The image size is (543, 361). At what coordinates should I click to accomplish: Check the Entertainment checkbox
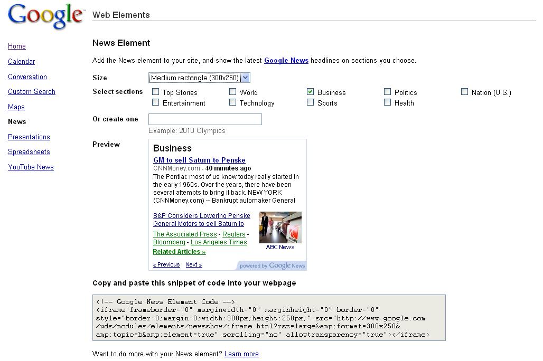(x=156, y=102)
